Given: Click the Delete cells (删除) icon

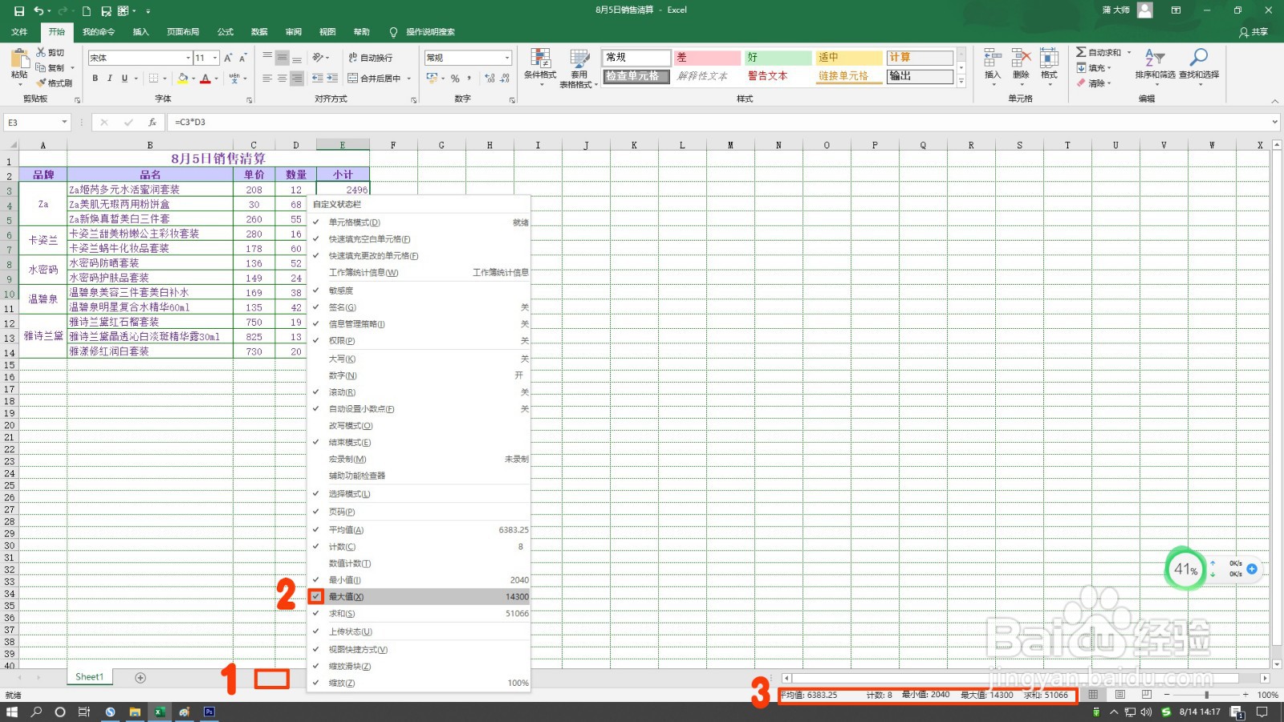Looking at the screenshot, I should [1021, 58].
